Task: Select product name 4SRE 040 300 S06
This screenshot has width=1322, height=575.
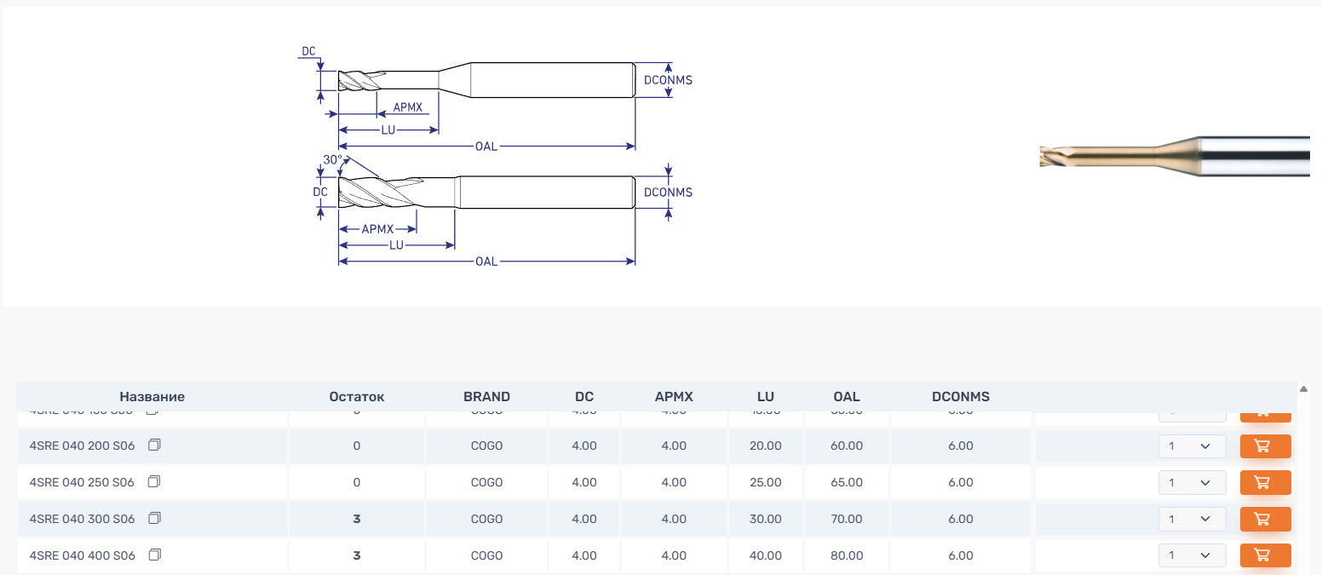Action: (82, 520)
